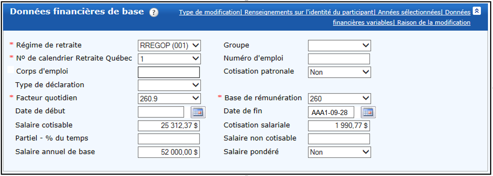Click the 'Données financières de base' heading
The image size is (493, 176).
[x=77, y=12]
